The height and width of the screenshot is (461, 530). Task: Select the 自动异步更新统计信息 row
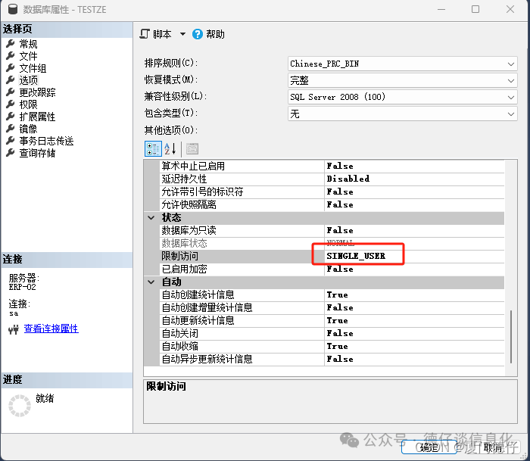332,359
